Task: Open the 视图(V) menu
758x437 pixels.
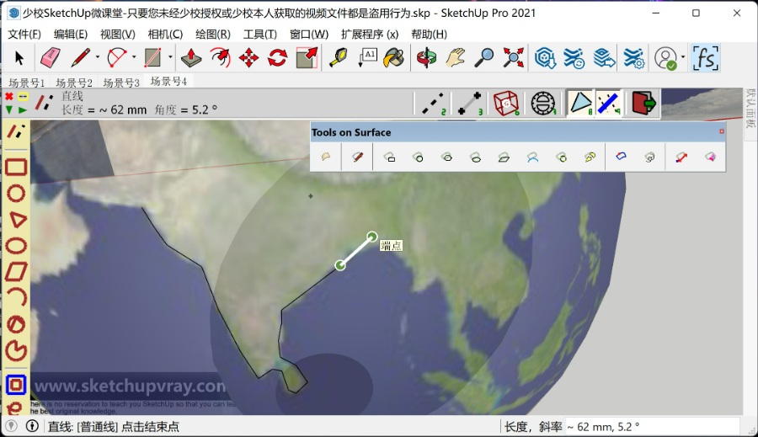Action: [x=117, y=35]
